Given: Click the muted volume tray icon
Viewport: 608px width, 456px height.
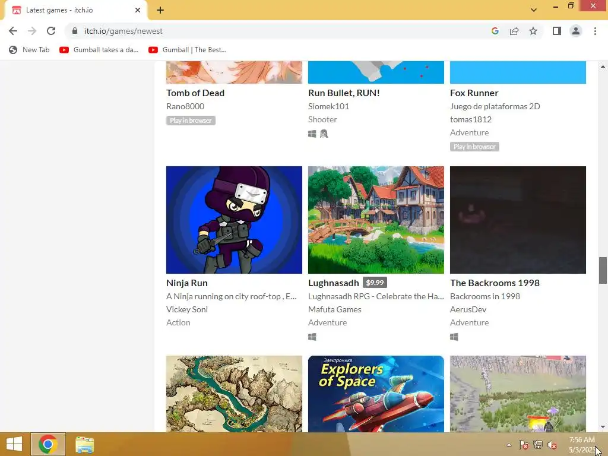Looking at the screenshot, I should 552,445.
